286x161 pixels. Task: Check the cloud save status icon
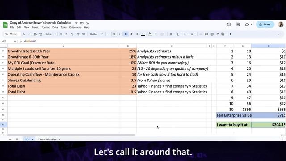88,23
